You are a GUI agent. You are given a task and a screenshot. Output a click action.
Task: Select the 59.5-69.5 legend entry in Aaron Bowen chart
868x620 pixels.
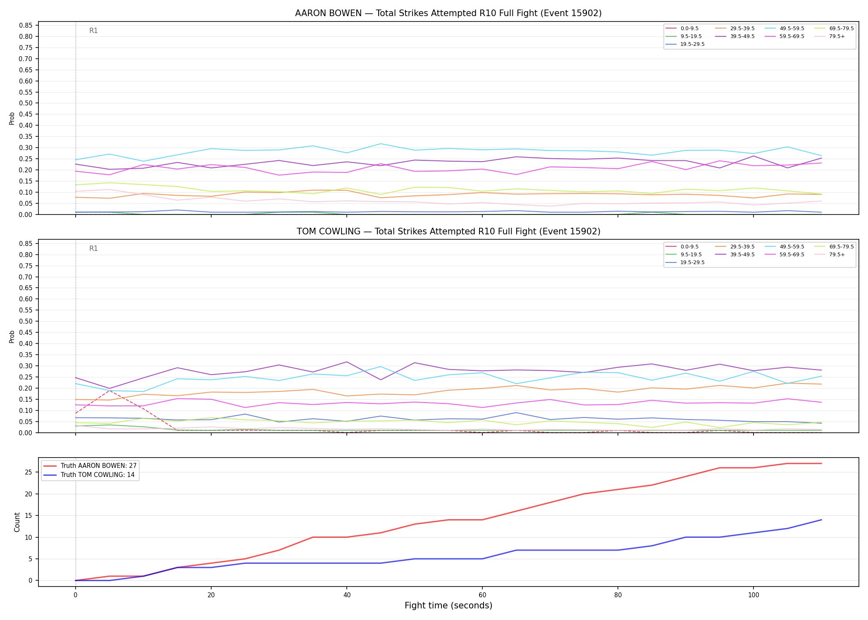[x=785, y=36]
